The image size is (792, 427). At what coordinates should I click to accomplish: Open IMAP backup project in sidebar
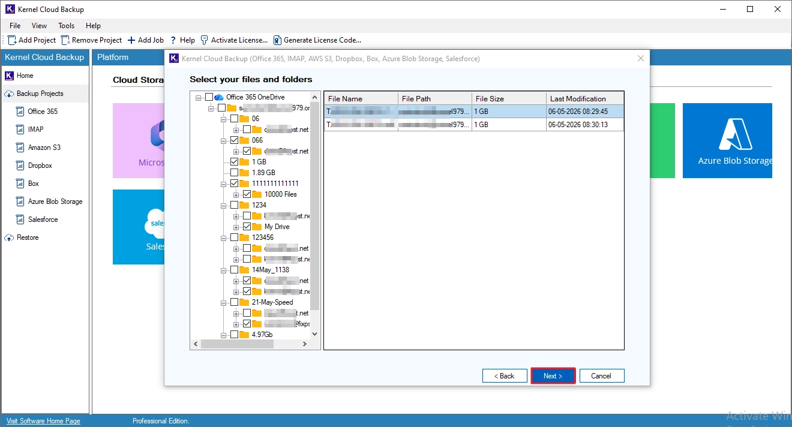[35, 130]
